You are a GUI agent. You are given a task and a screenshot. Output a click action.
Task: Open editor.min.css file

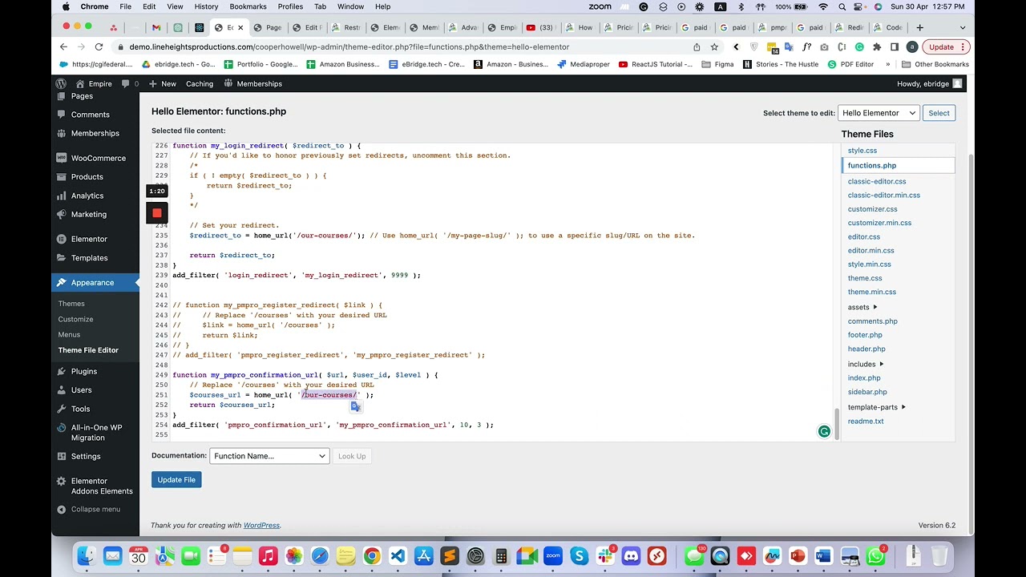point(870,250)
